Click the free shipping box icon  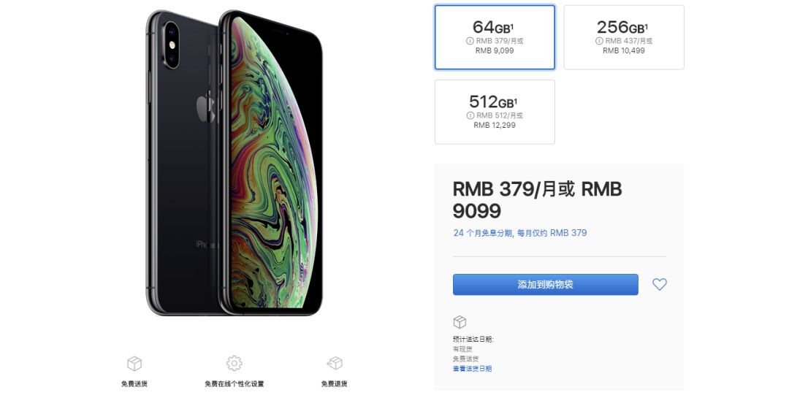pos(134,363)
